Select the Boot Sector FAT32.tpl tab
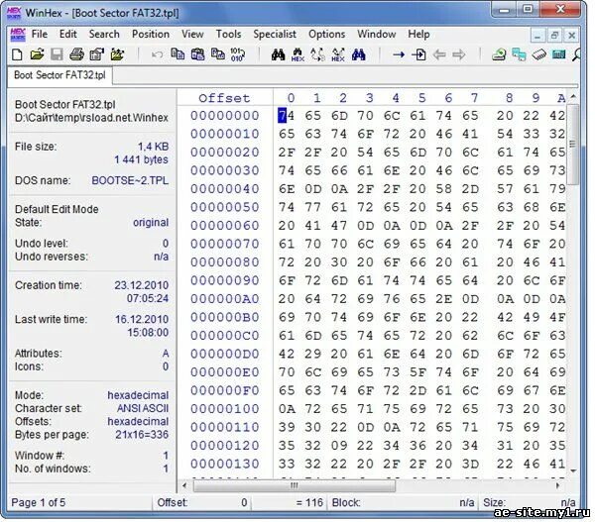The width and height of the screenshot is (595, 522). point(59,75)
